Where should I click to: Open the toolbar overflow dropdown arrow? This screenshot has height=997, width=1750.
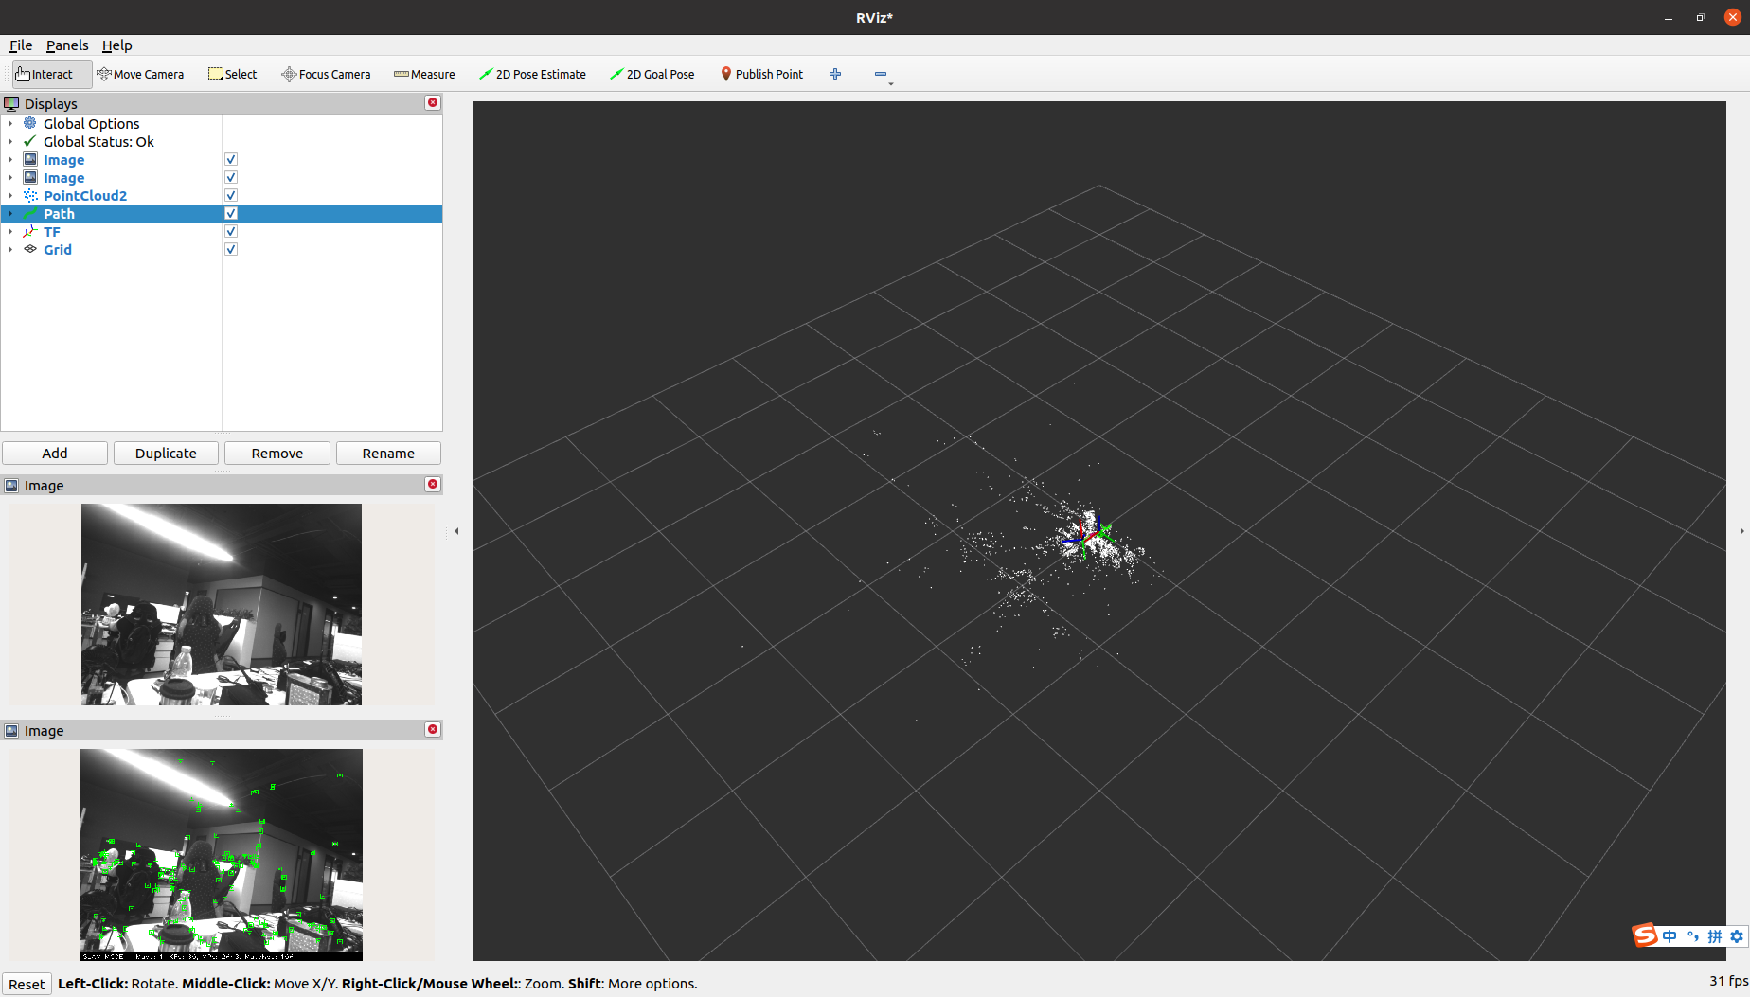[x=891, y=84]
